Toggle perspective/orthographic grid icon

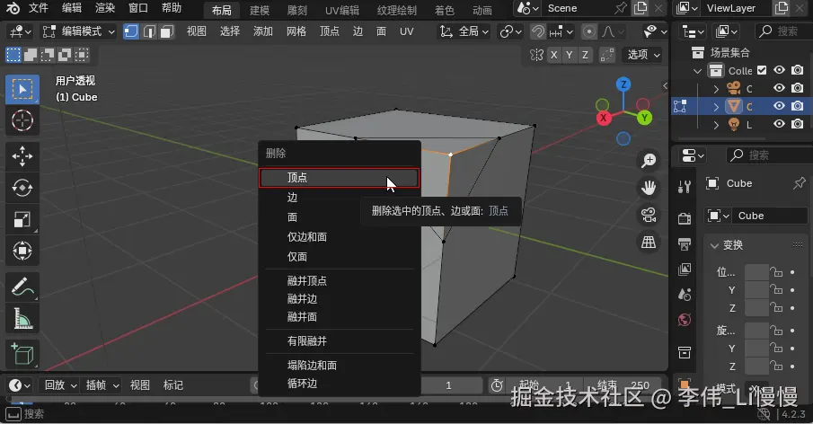click(x=649, y=242)
